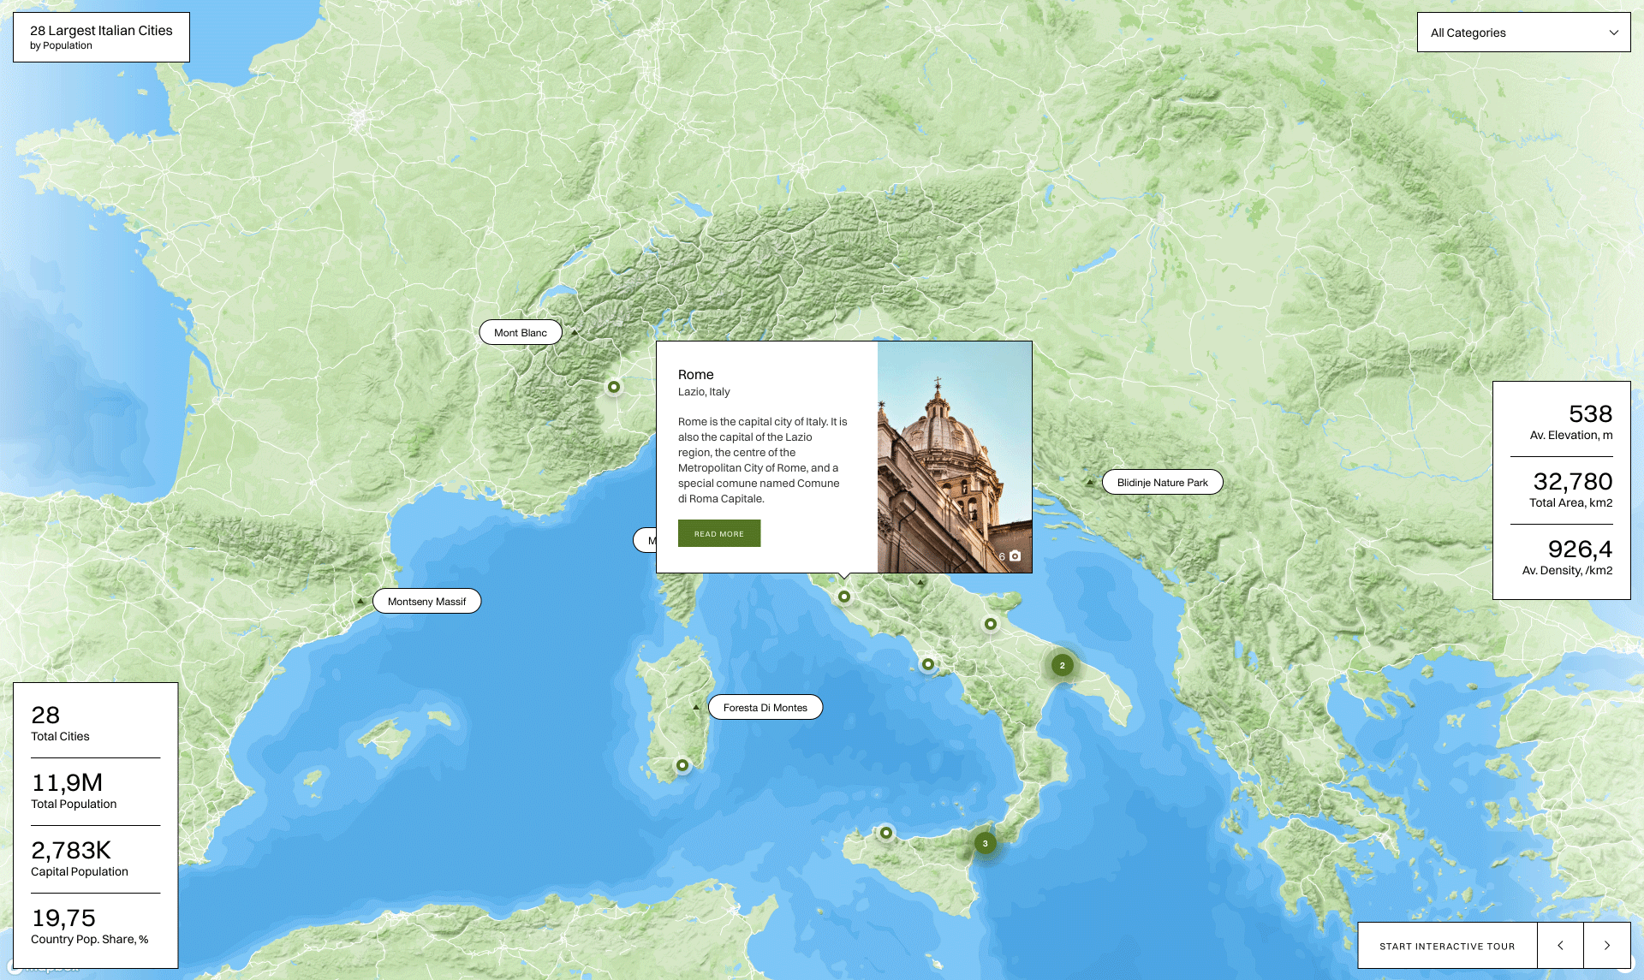The image size is (1644, 980).
Task: Click the Rome description paragraph
Action: coord(762,460)
